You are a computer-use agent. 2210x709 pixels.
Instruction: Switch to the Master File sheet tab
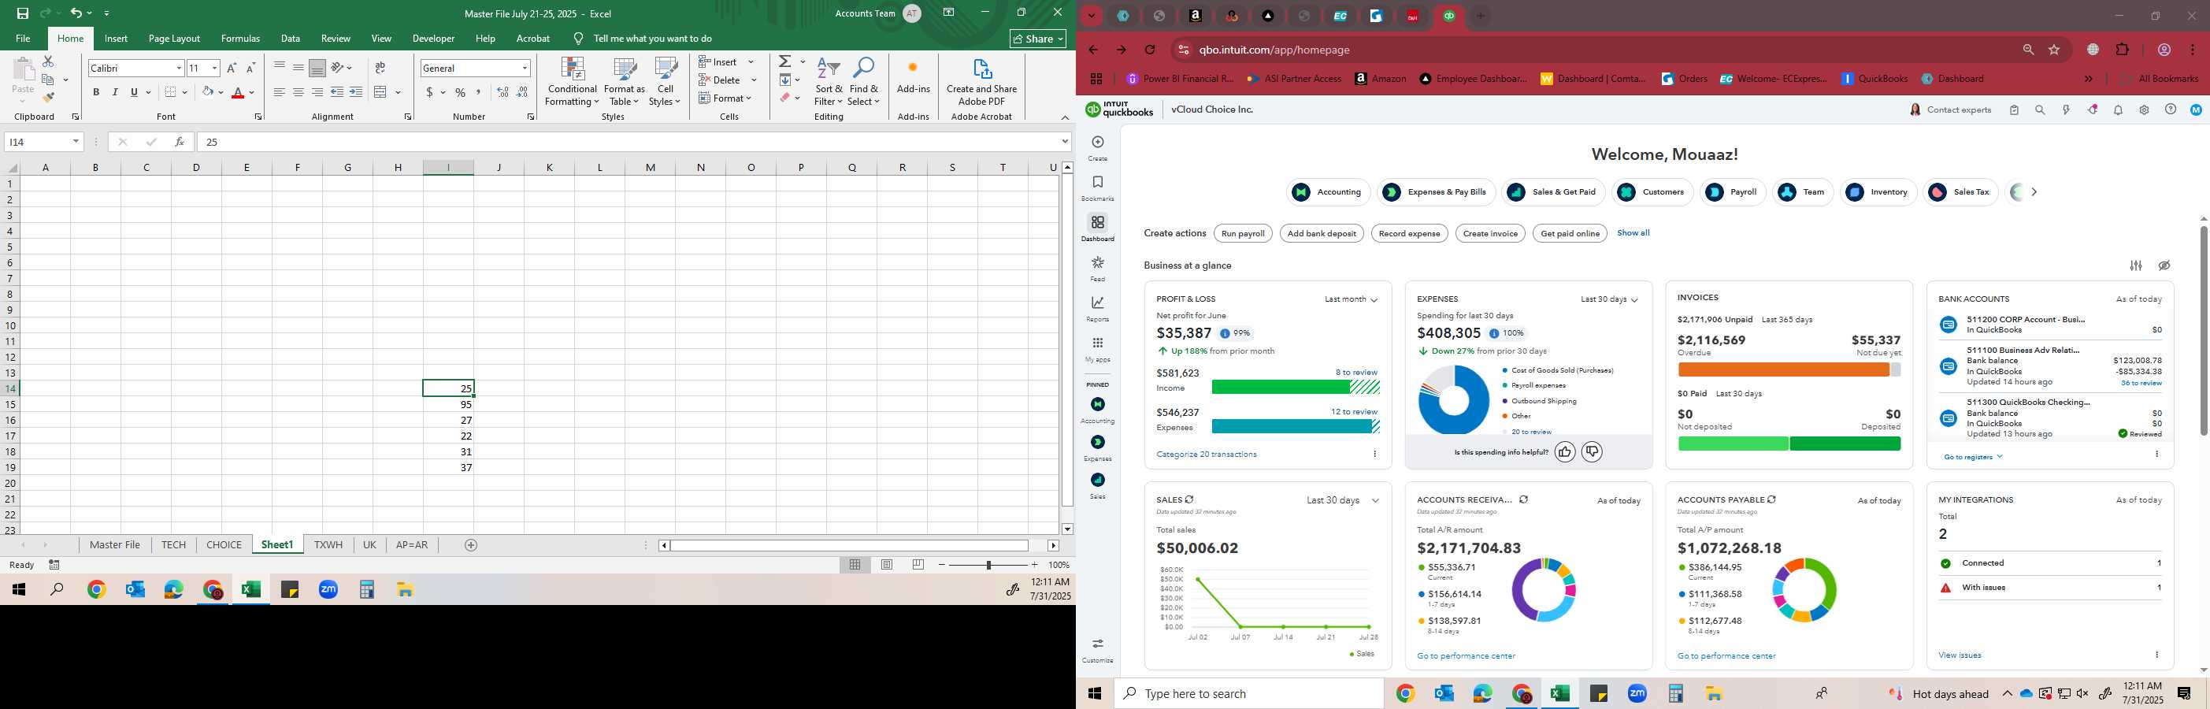115,545
